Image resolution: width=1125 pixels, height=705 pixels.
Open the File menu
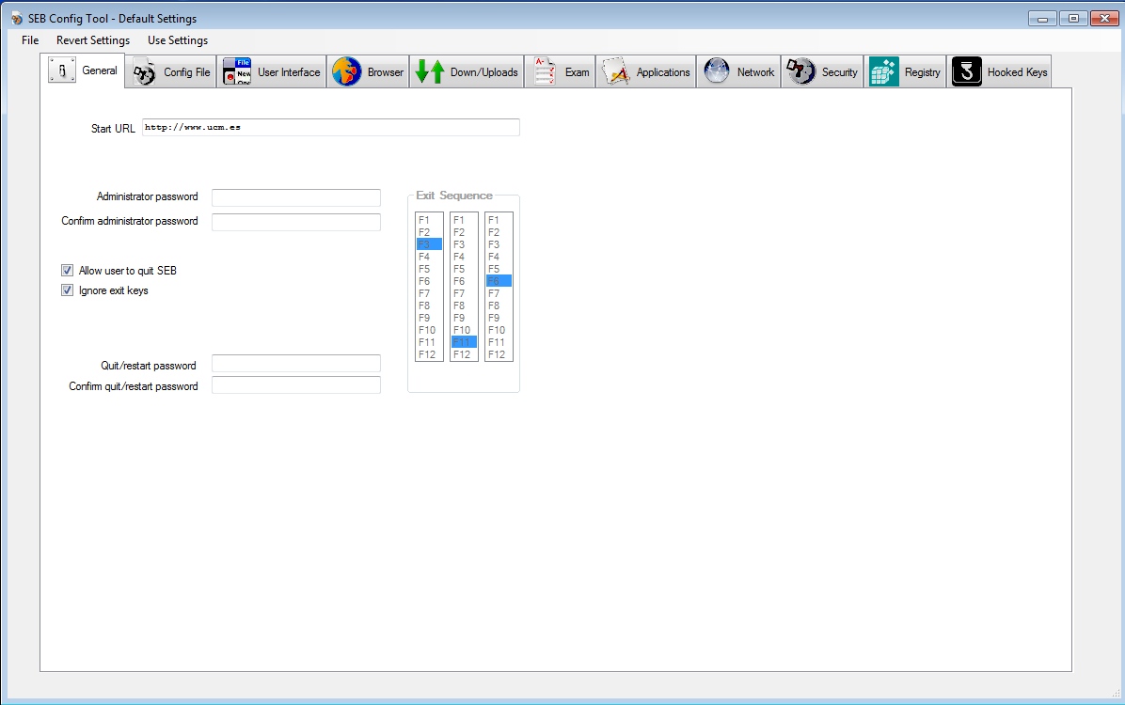[30, 40]
